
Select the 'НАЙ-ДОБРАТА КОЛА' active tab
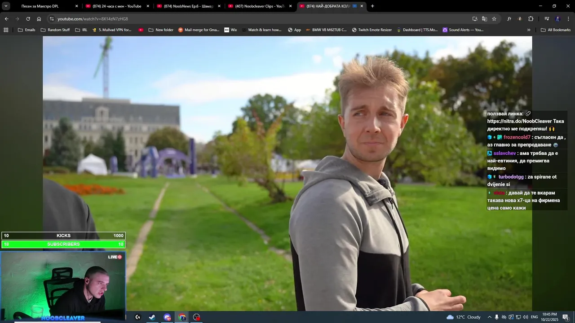click(332, 6)
